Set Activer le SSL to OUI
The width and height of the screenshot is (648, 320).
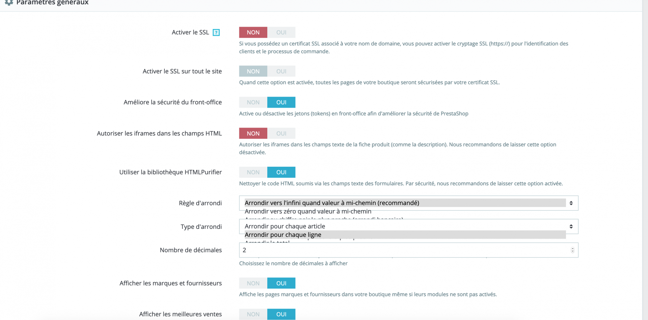click(281, 32)
